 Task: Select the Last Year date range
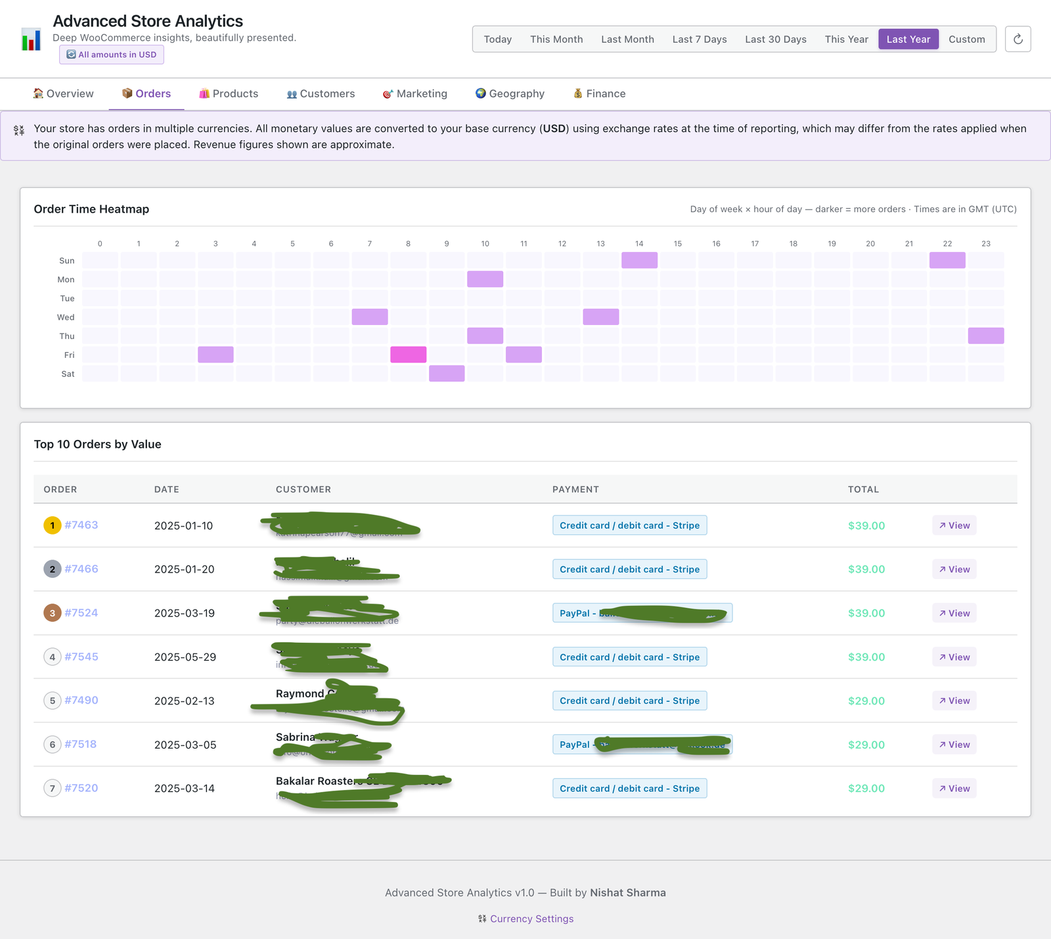click(908, 39)
